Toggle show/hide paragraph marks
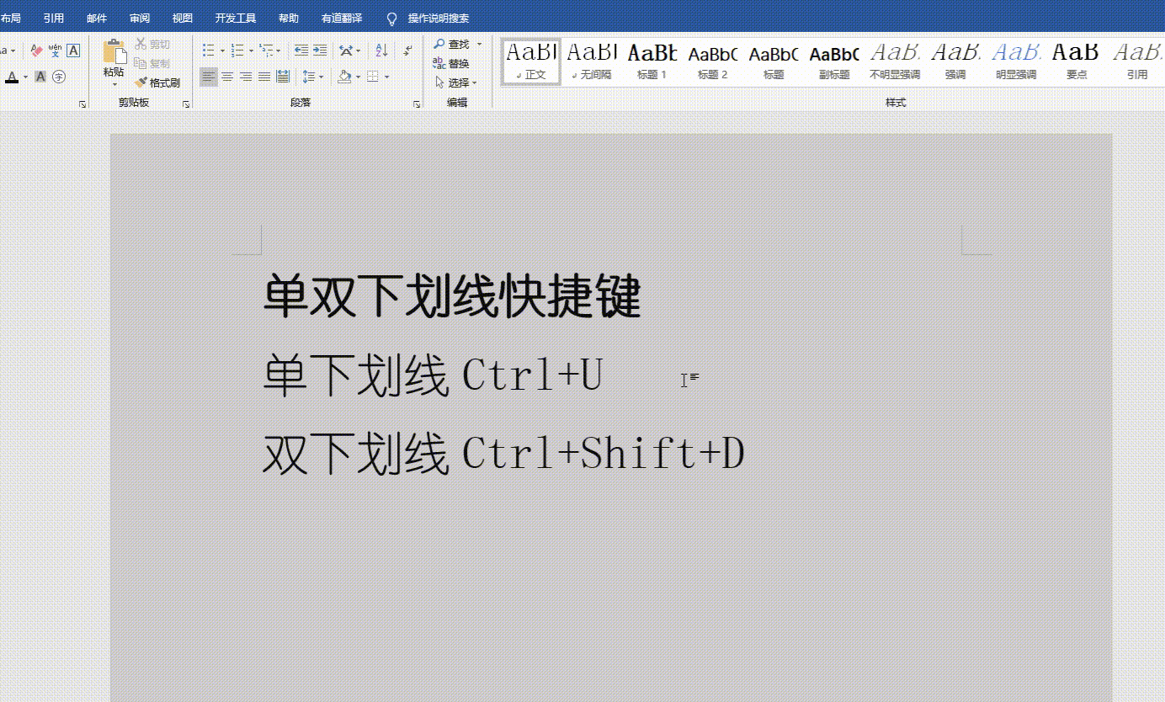 point(408,51)
